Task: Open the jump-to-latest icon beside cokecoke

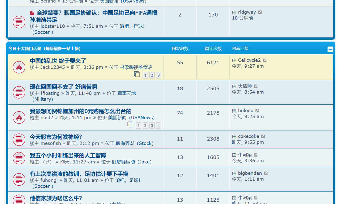Action: [x=263, y=136]
